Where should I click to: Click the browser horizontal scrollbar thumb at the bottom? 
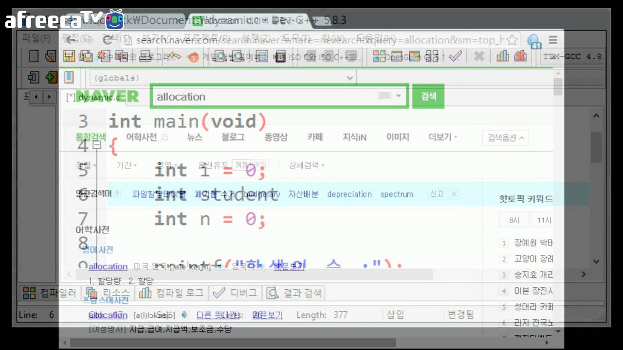pyautogui.click(x=233, y=343)
